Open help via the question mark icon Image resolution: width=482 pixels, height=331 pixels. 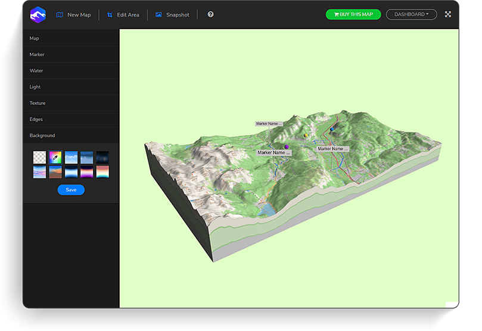(x=210, y=14)
